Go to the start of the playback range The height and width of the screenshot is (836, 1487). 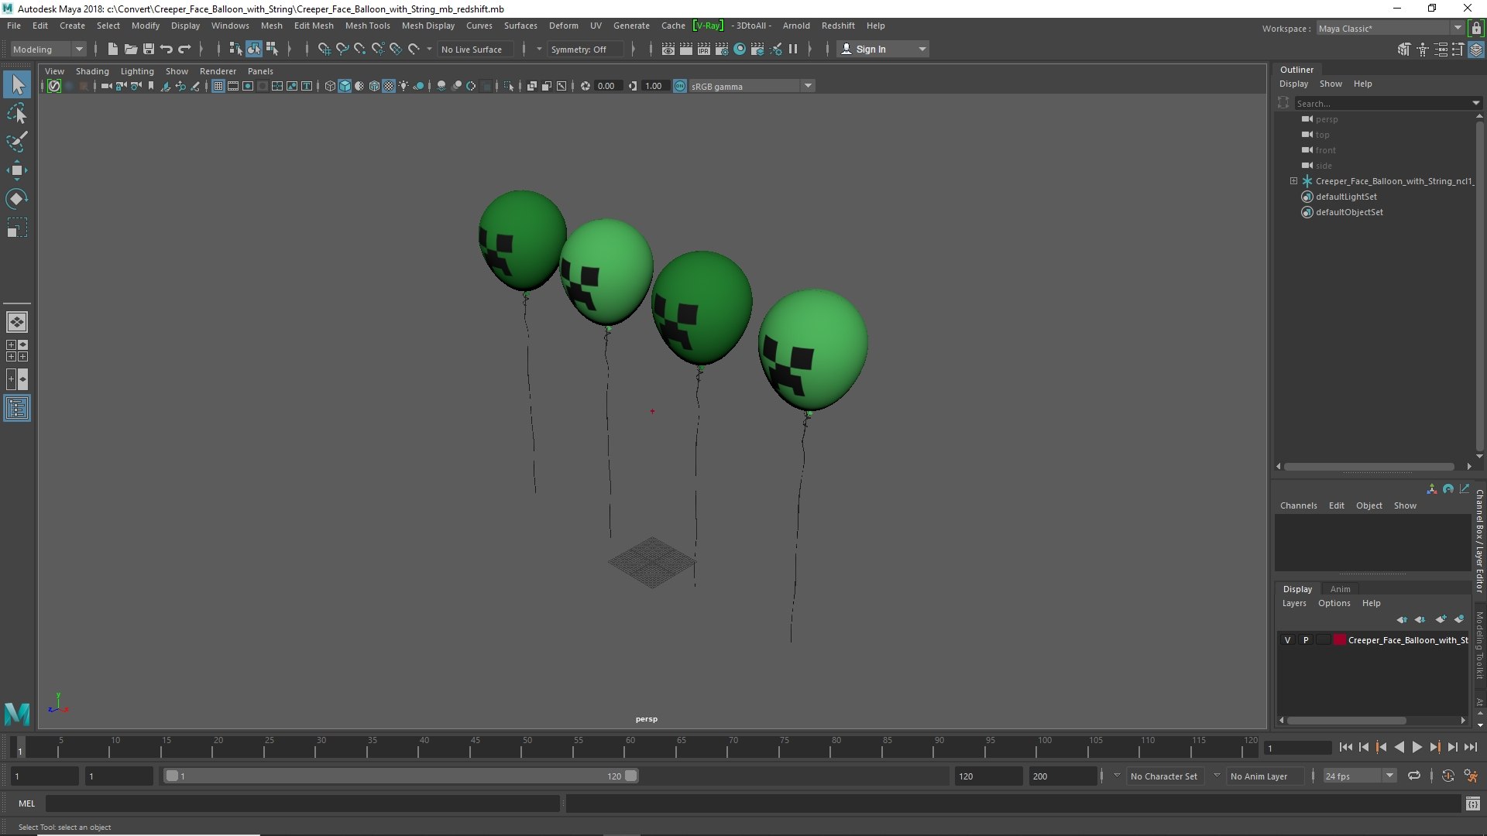(1346, 747)
